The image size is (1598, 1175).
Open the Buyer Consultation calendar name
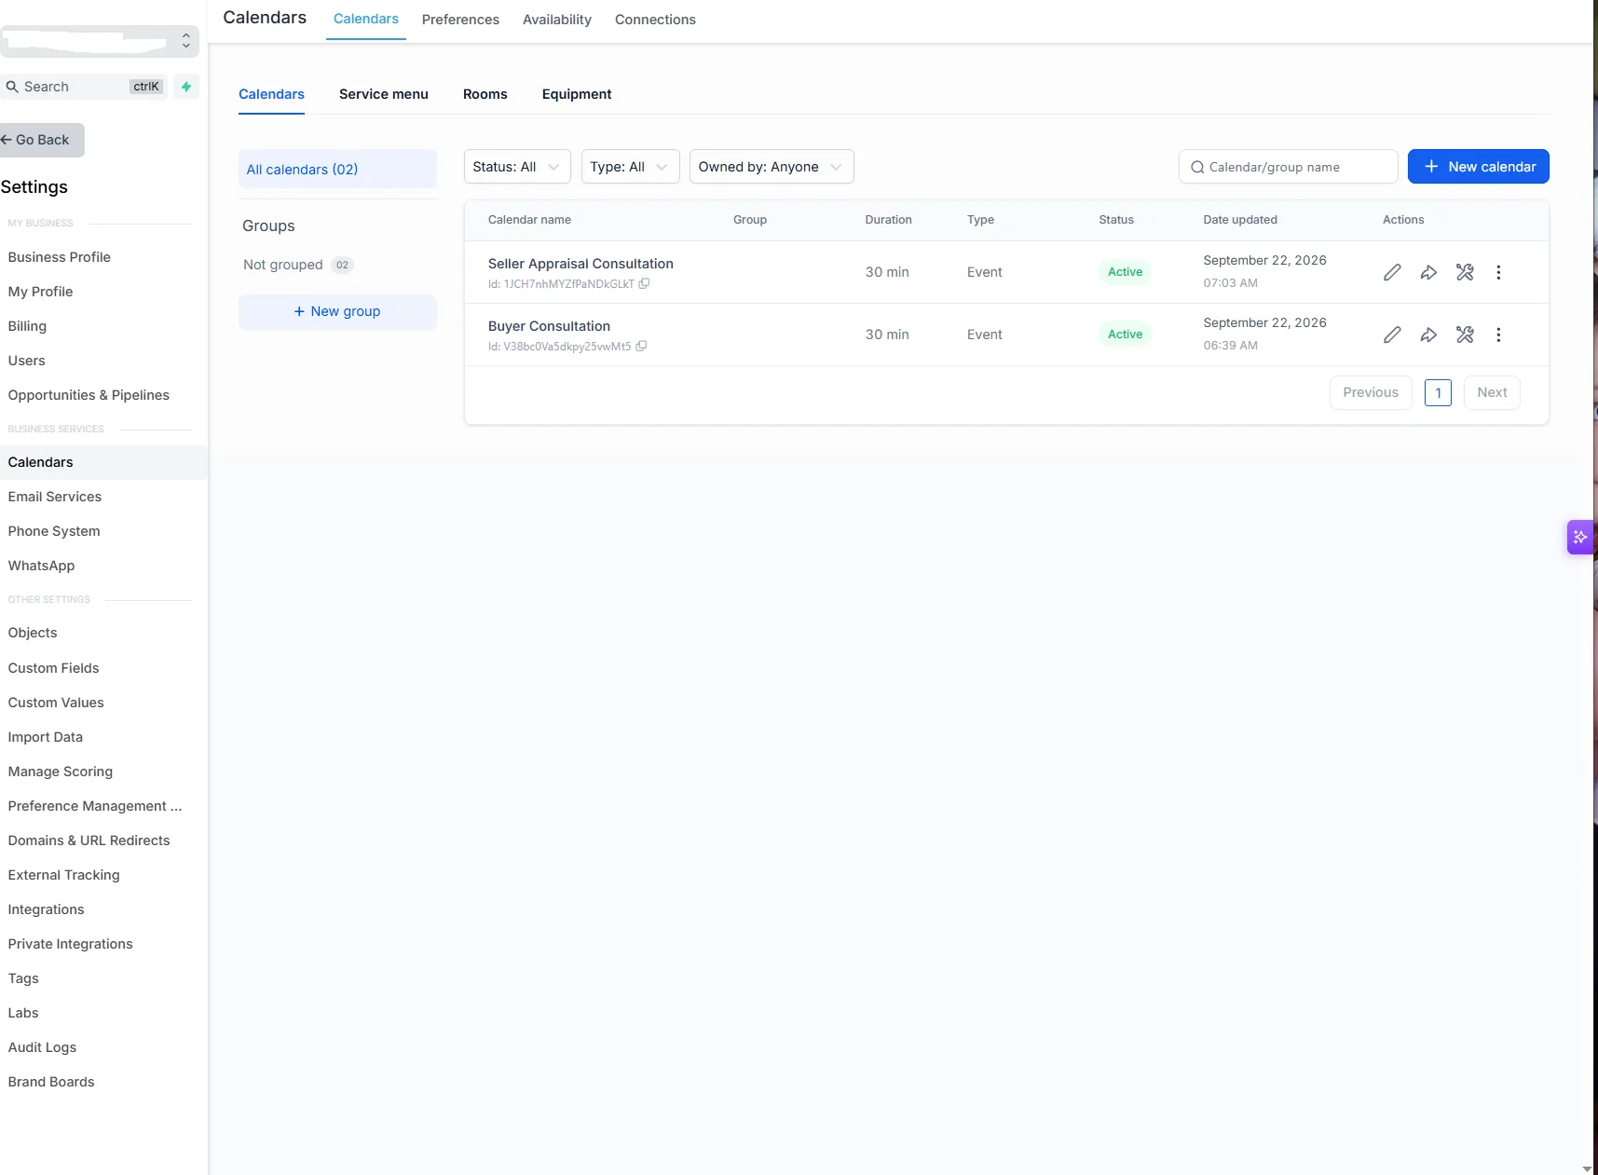click(549, 326)
